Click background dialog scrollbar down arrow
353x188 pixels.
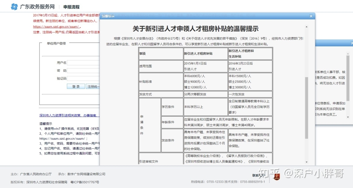[x=348, y=117]
